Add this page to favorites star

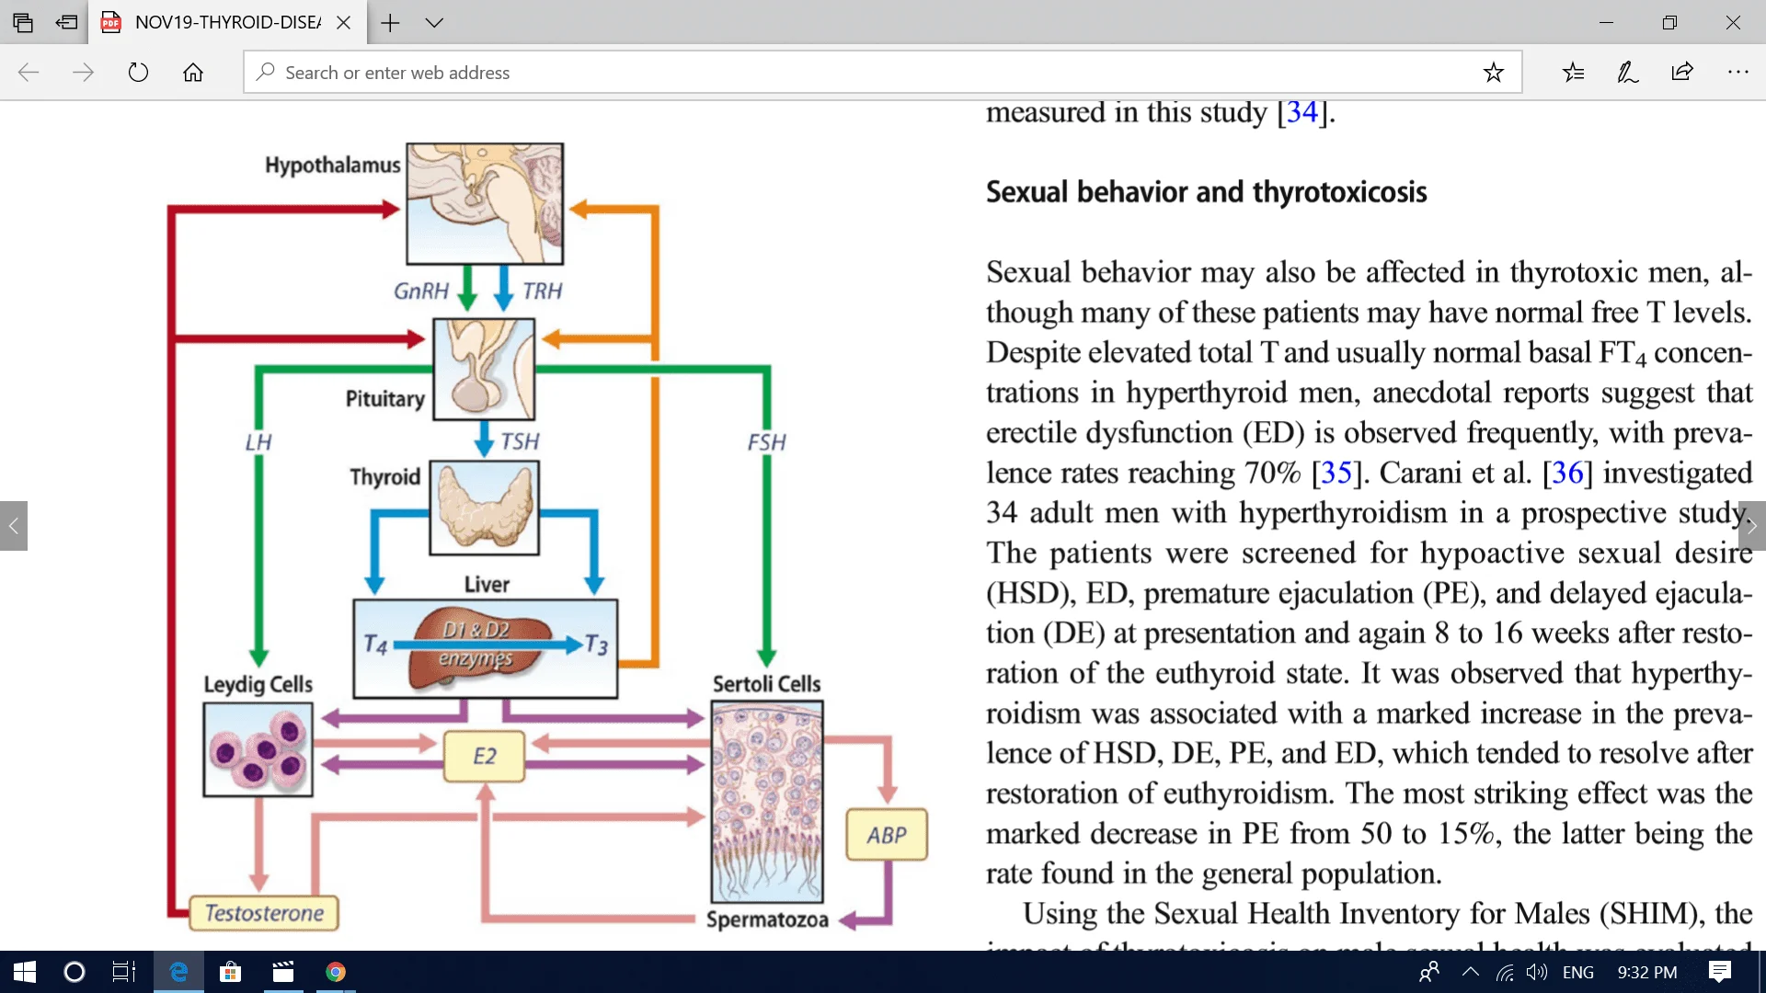click(x=1493, y=72)
